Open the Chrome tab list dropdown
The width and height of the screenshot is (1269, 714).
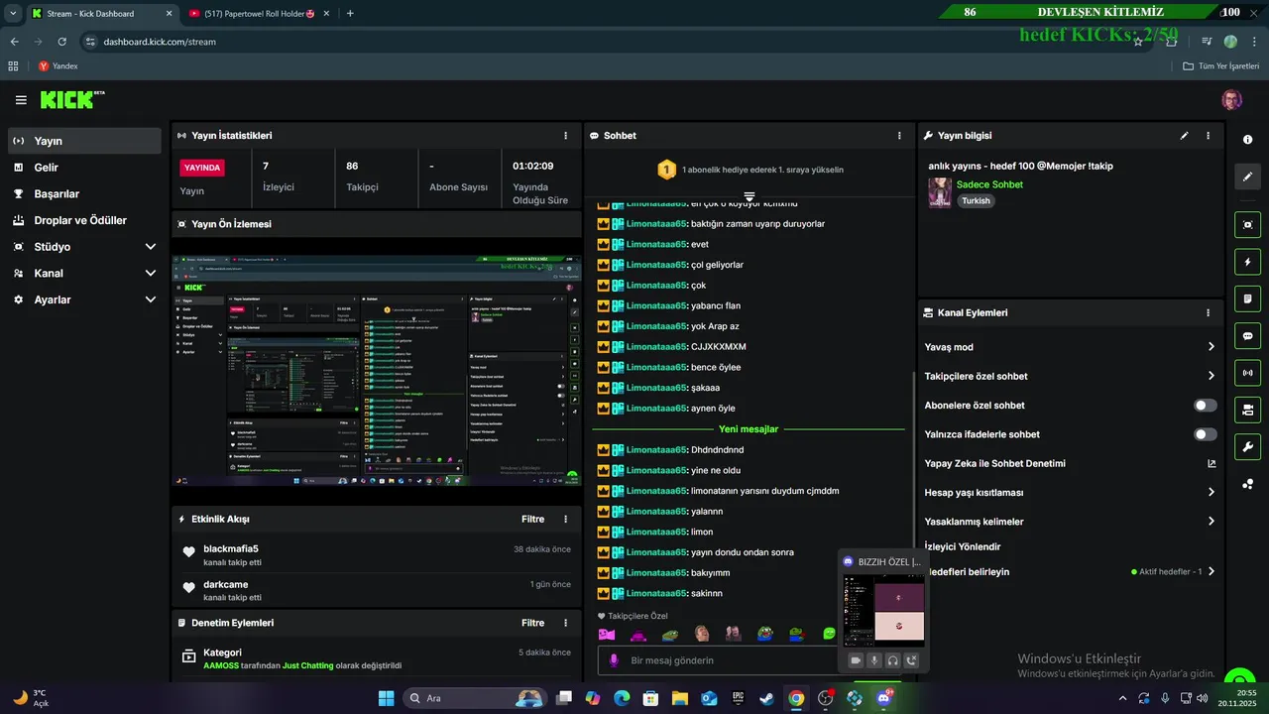tap(13, 13)
